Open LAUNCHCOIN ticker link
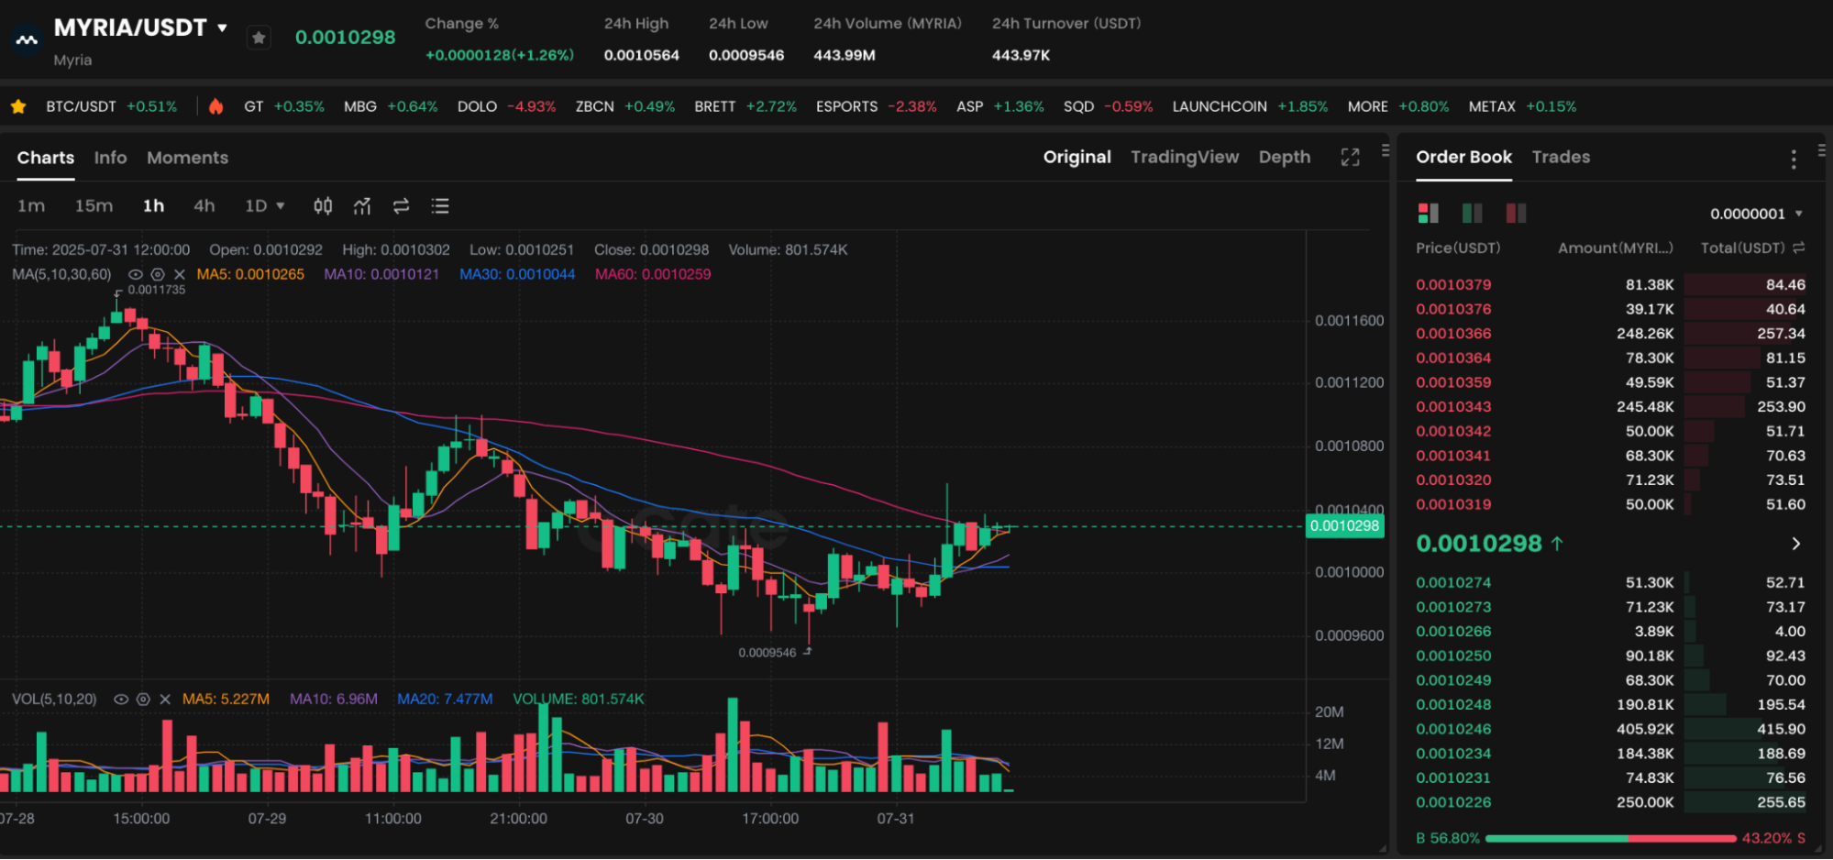 pyautogui.click(x=1250, y=106)
